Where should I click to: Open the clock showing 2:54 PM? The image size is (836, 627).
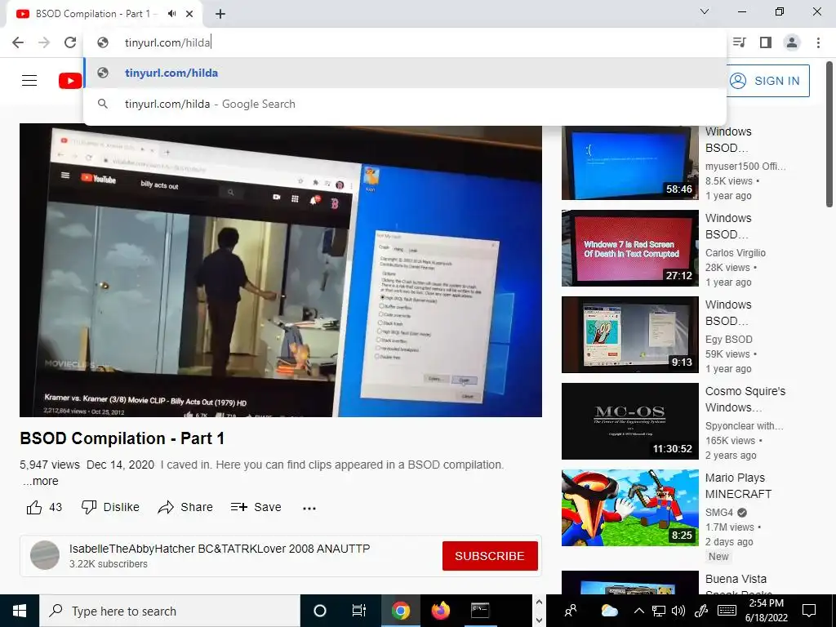tap(767, 611)
